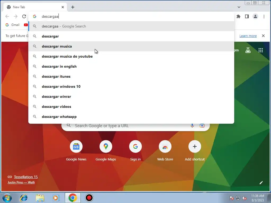The height and width of the screenshot is (203, 271).
Task: Open the YouTube bookmark icon
Action: [x=26, y=25]
